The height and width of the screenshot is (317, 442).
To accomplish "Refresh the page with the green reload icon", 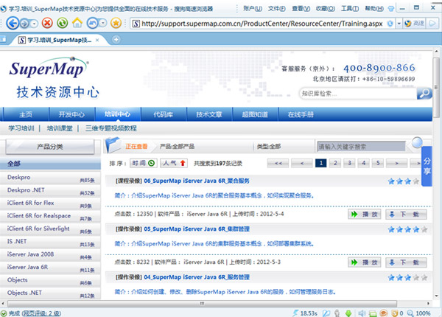I will coord(63,23).
